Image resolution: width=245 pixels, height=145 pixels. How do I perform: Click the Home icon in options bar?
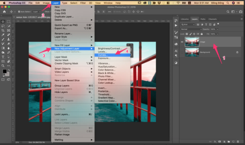click(x=4, y=12)
